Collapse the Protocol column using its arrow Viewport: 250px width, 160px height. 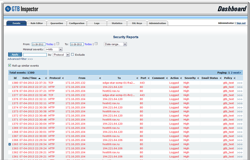click(63, 78)
